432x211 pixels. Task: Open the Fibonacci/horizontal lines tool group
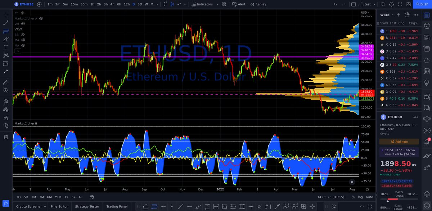click(x=6, y=31)
